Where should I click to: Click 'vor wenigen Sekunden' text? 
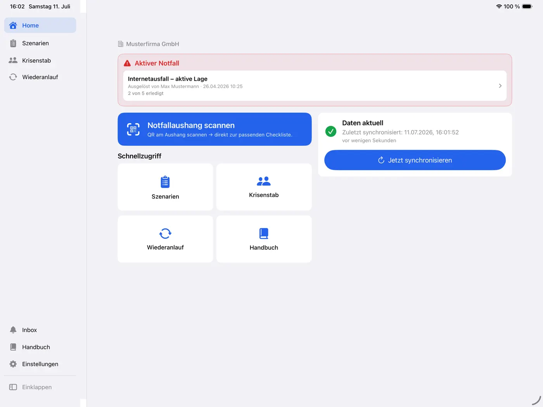point(369,141)
